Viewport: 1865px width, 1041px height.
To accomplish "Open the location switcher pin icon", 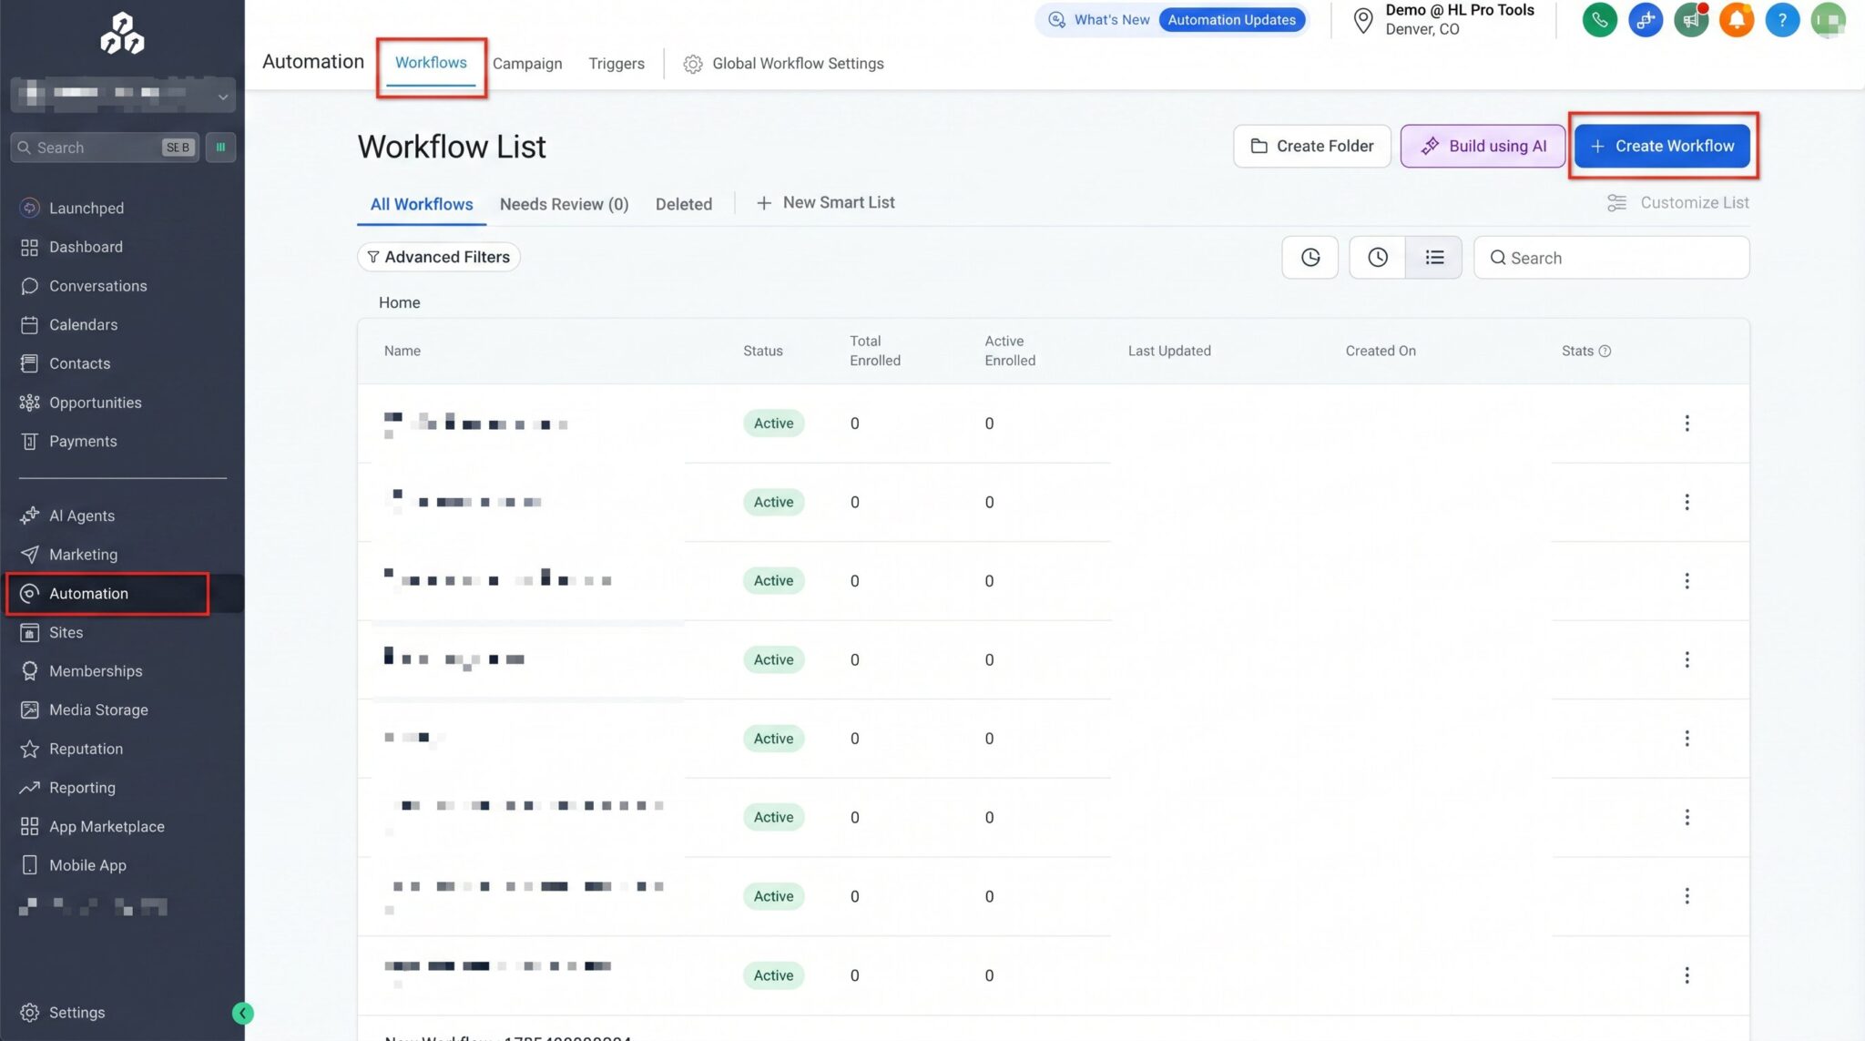I will [x=1362, y=20].
